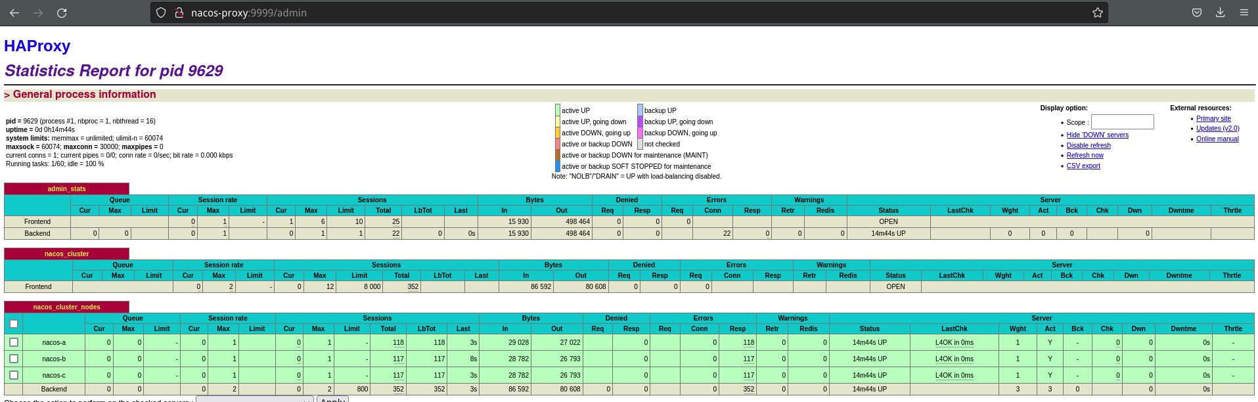1258x402 pixels.
Task: Click the light-blue 'backup UP' legend swatch
Action: (640, 110)
